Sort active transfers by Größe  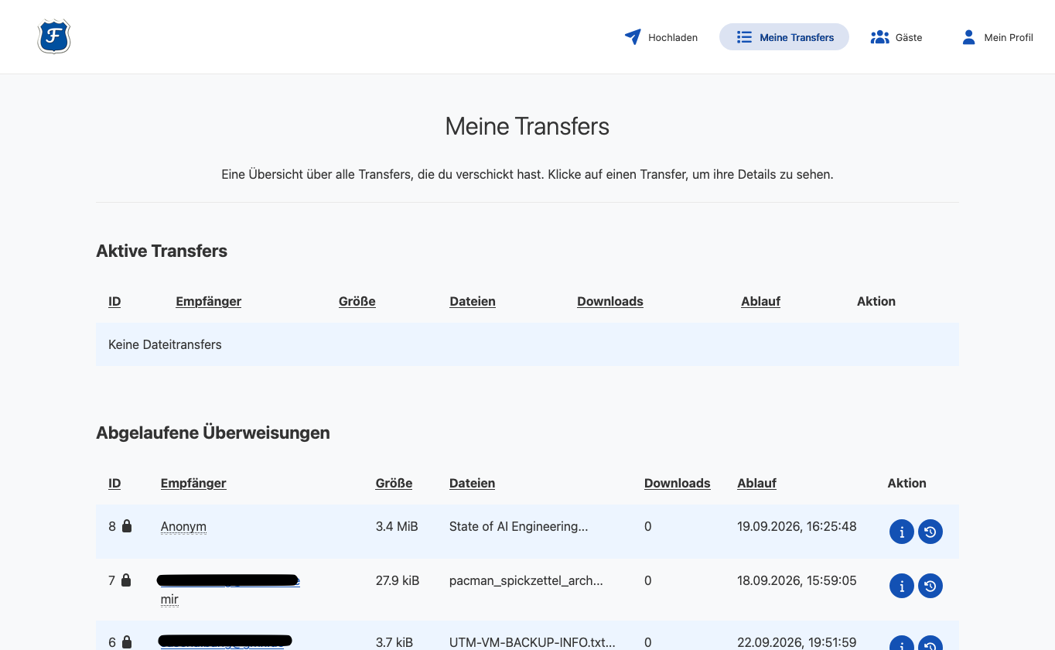[x=357, y=301]
